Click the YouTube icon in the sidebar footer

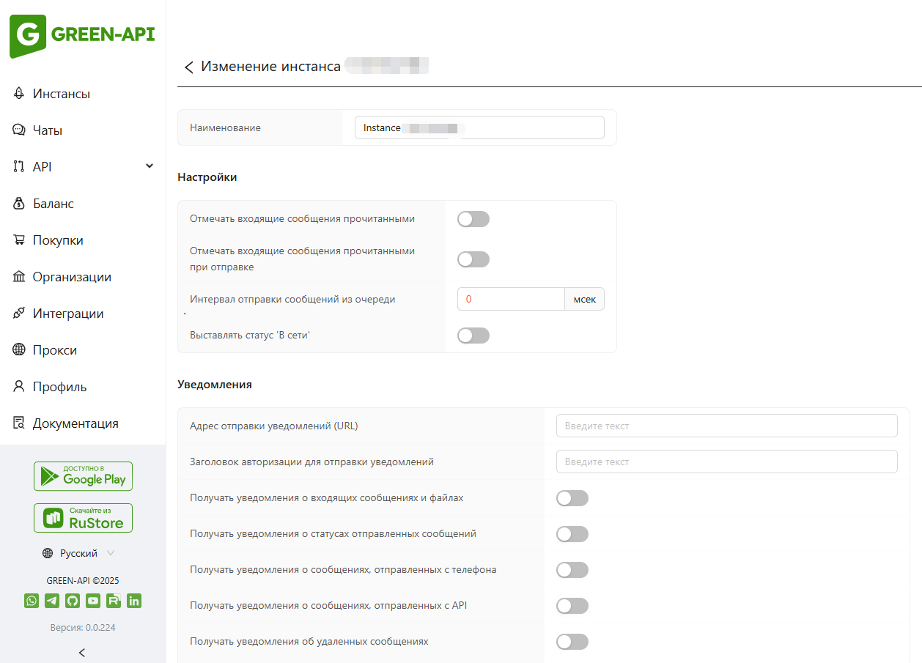pos(93,601)
